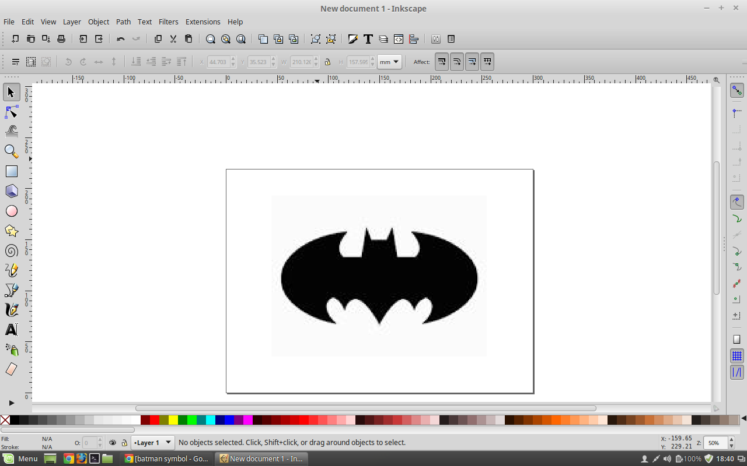The width and height of the screenshot is (747, 466).
Task: Click the horizontal canvas scrollbar
Action: point(366,408)
